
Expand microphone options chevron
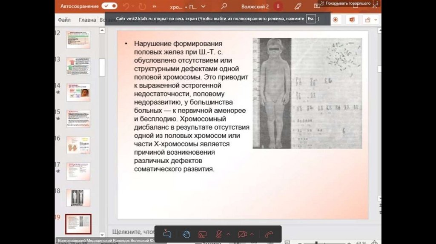(228, 234)
